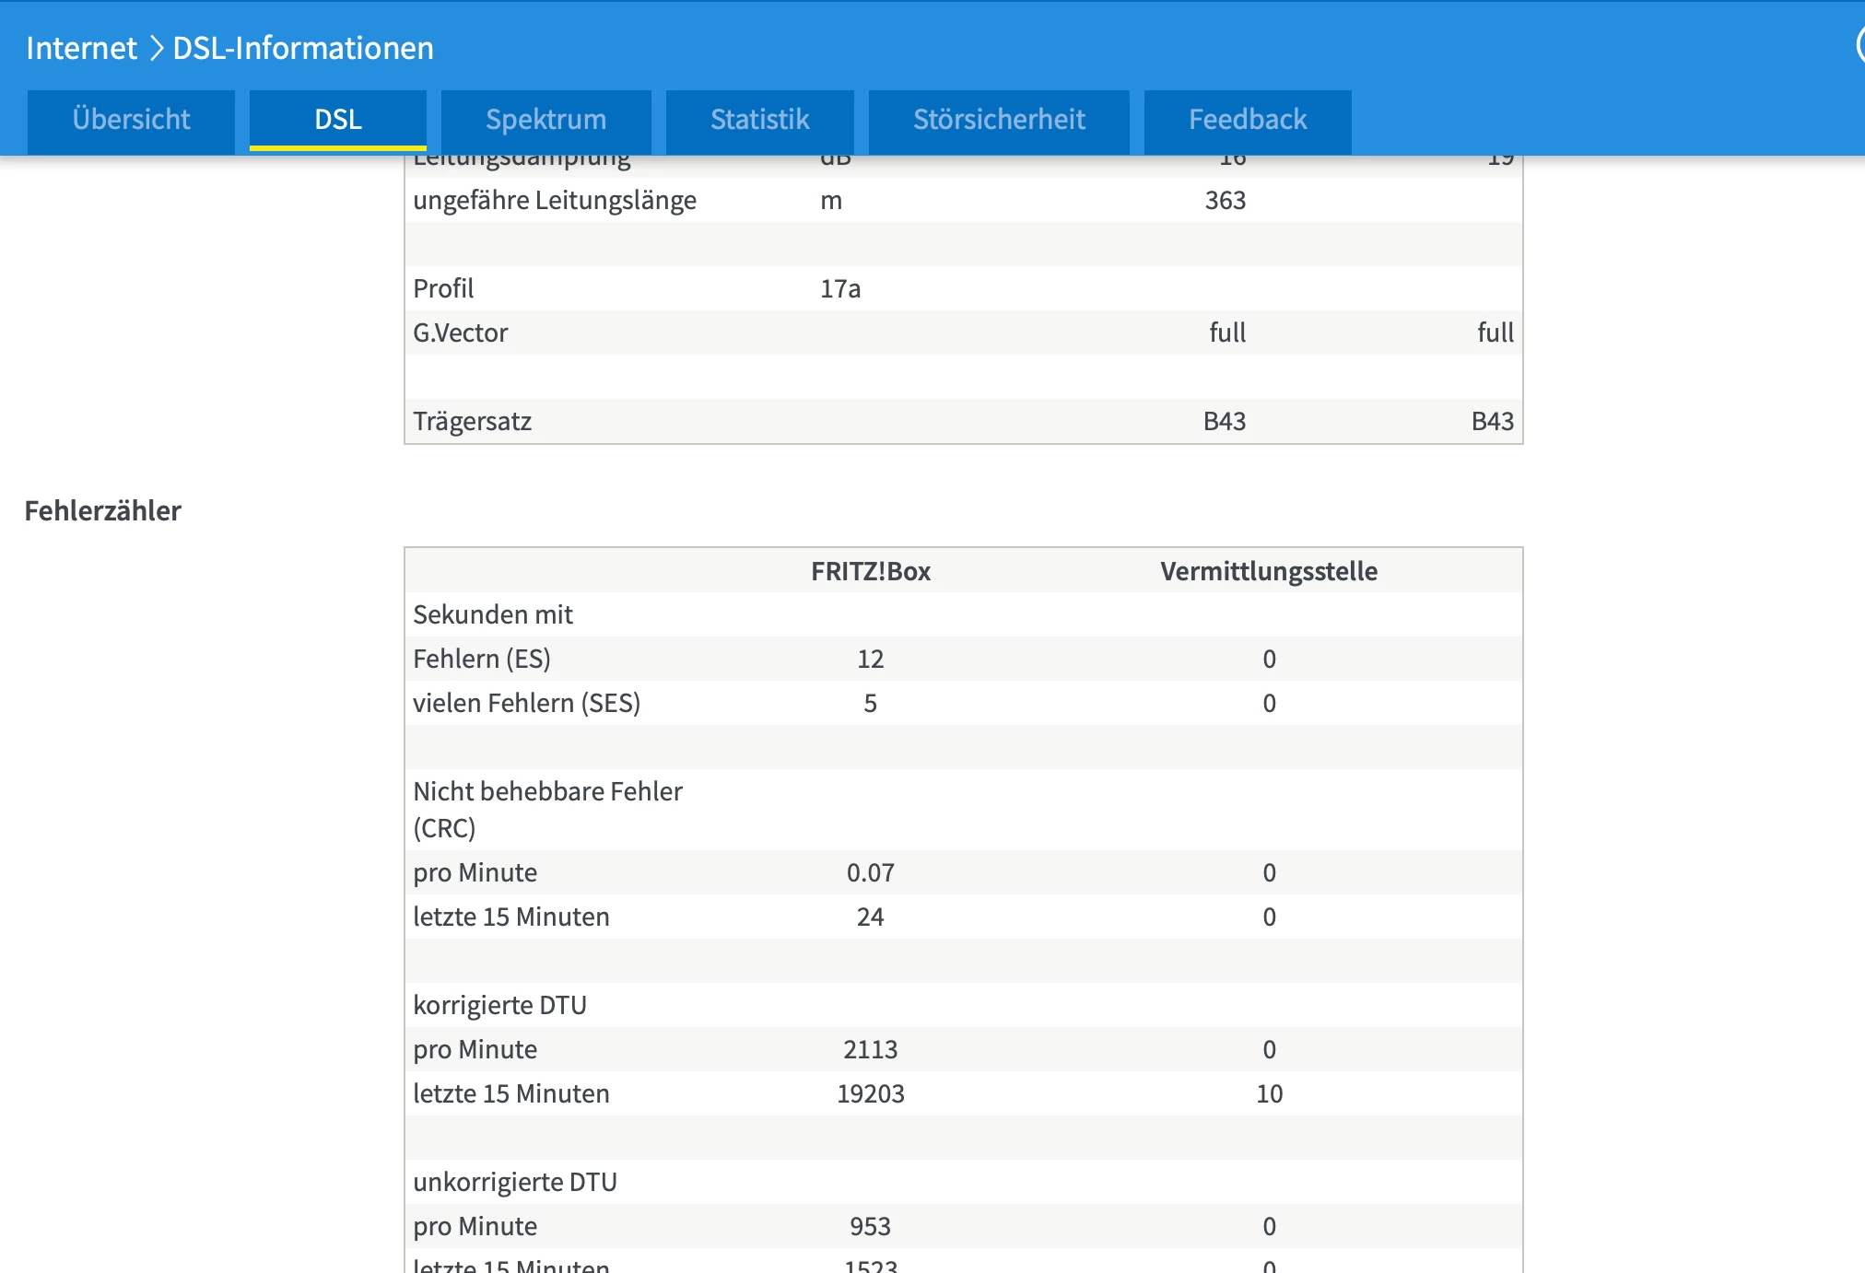Open the Feedback tab
Screen dimensions: 1865x1273
tap(1248, 120)
